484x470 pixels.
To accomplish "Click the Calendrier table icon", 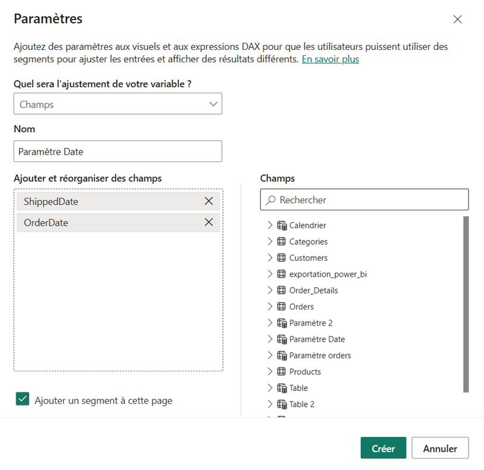I will point(282,226).
